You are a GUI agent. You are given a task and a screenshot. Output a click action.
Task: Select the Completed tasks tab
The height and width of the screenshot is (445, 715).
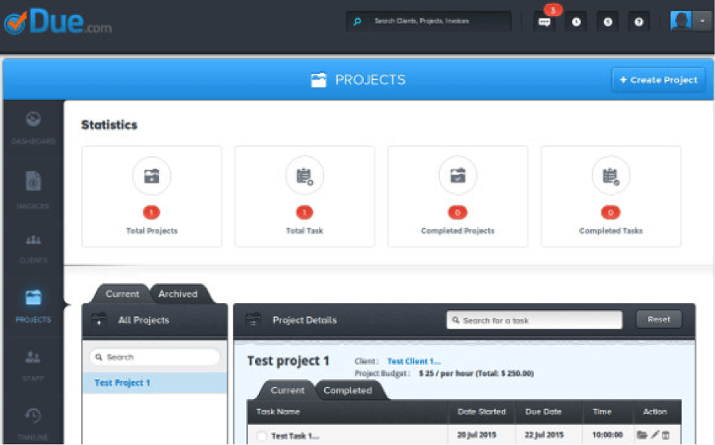348,391
